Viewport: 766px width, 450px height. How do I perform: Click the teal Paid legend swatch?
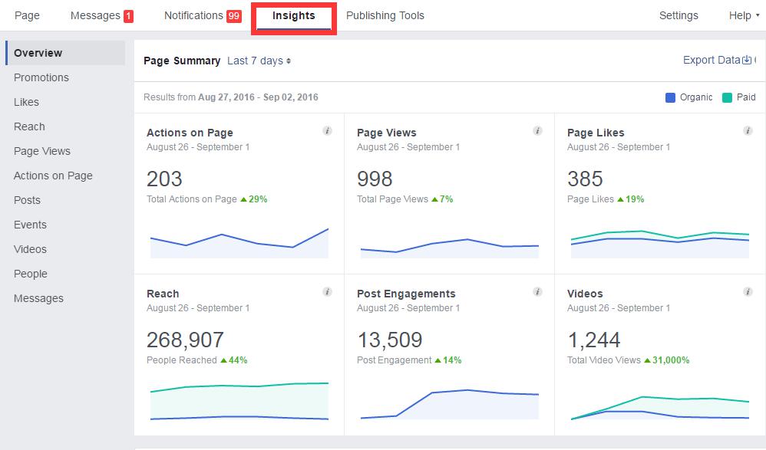click(727, 97)
